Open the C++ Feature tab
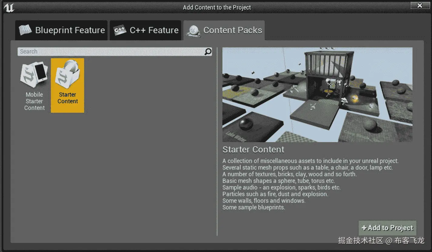The height and width of the screenshot is (252, 432). [x=146, y=30]
